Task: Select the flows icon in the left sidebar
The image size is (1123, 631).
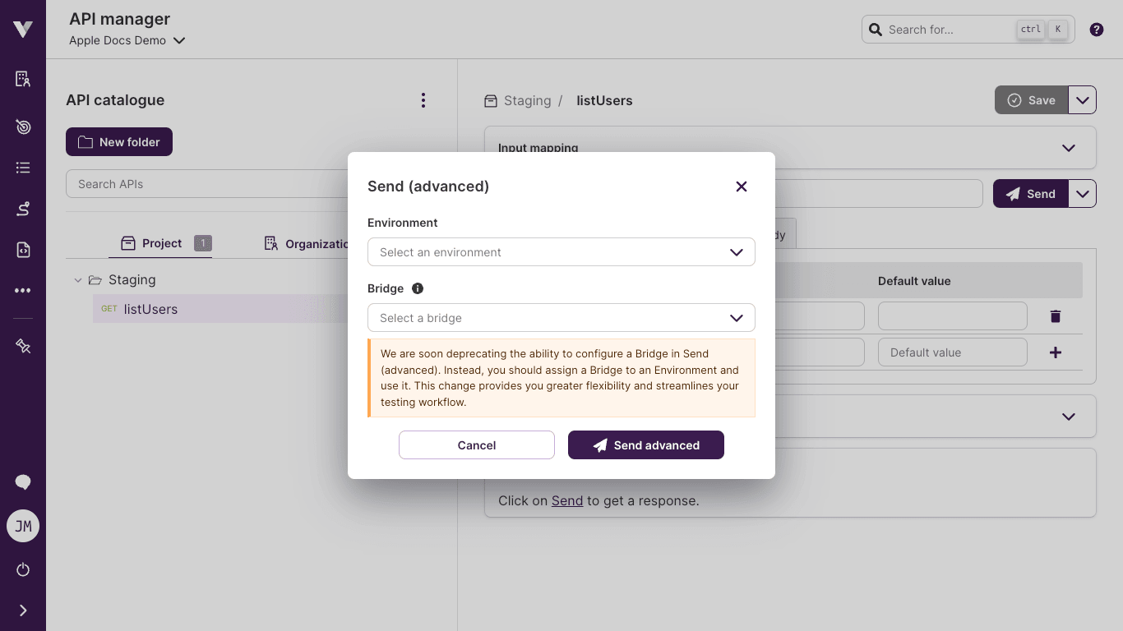Action: (22, 208)
